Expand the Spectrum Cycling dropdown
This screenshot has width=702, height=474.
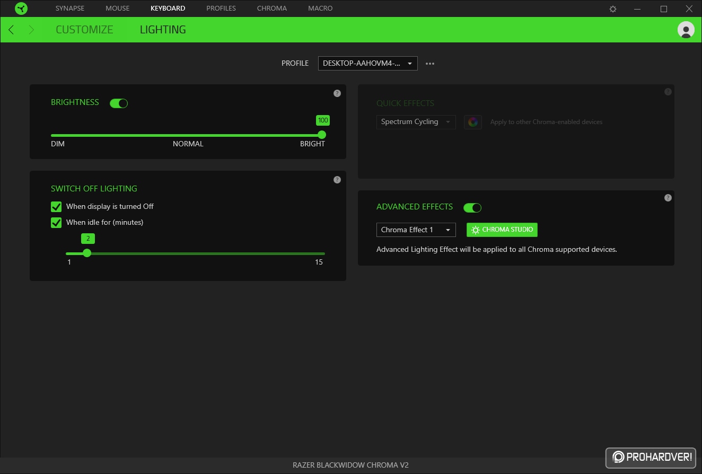click(416, 122)
